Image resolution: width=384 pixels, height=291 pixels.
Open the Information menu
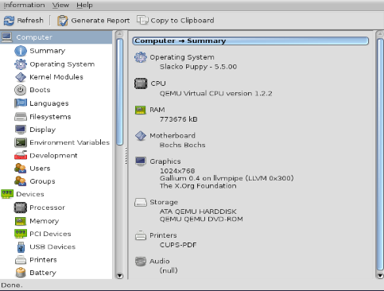pos(24,5)
